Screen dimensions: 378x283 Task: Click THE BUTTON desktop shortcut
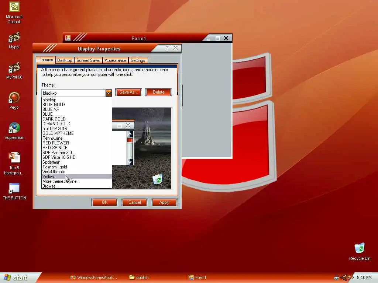(14, 192)
